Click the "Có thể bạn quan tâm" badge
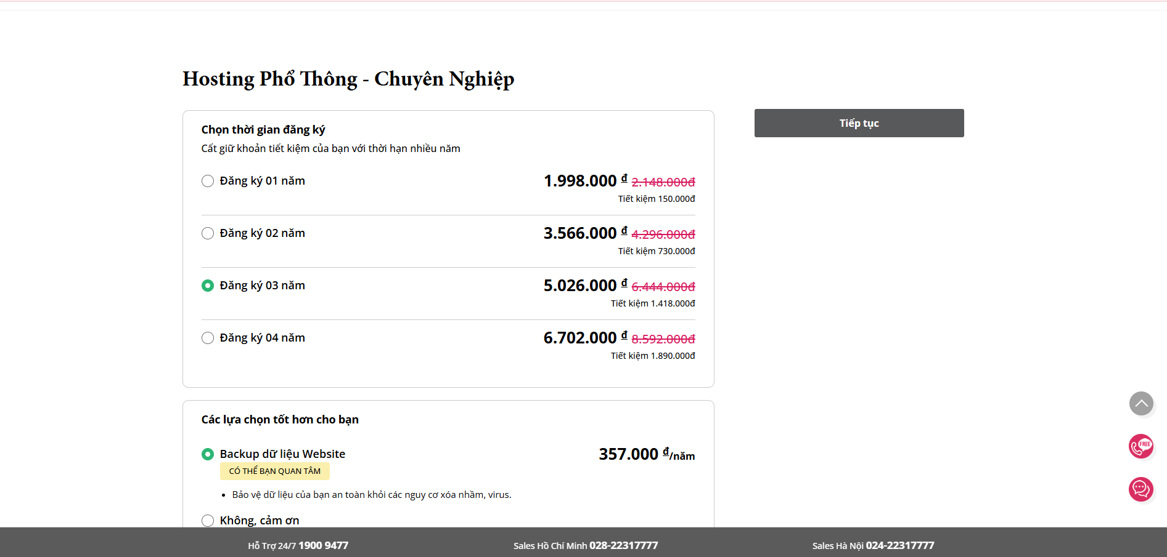Viewport: 1167px width, 557px height. coord(275,471)
